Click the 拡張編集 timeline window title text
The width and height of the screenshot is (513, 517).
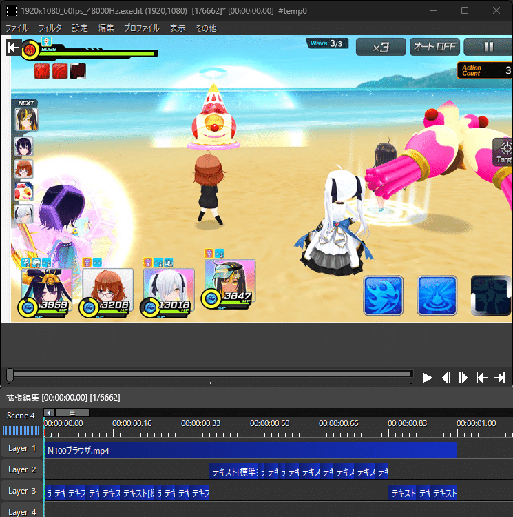pyautogui.click(x=63, y=398)
